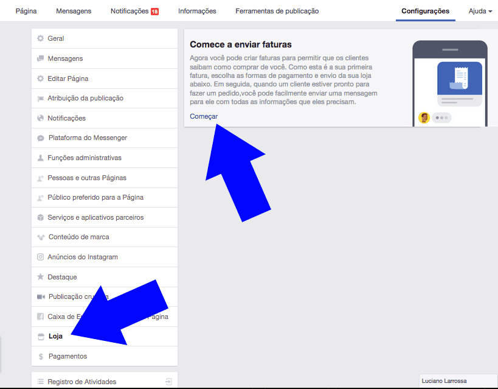Open Plataforma do Messenger settings
This screenshot has width=498, height=389.
click(105, 138)
